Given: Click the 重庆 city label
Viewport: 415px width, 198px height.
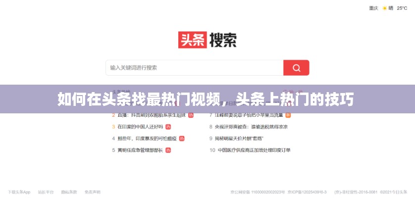Looking at the screenshot, I should 373,8.
